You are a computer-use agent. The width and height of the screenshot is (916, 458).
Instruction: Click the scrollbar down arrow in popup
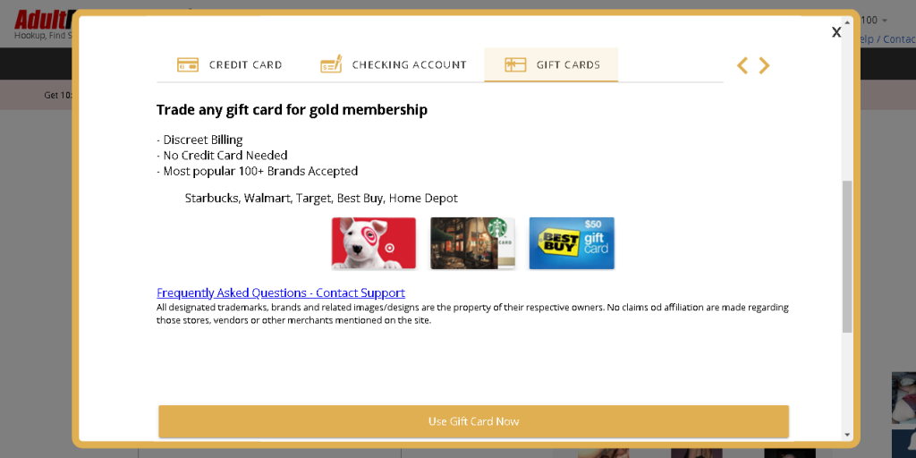[847, 435]
